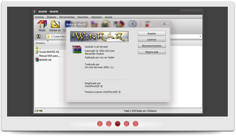
Task: Select the dark active third slideshow dot
Action: pos(117,124)
